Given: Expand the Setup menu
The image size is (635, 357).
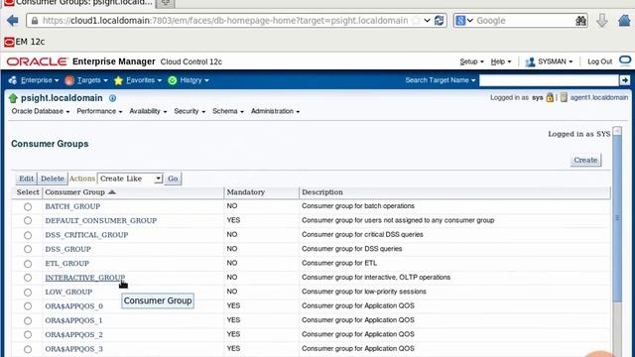Looking at the screenshot, I should (471, 61).
